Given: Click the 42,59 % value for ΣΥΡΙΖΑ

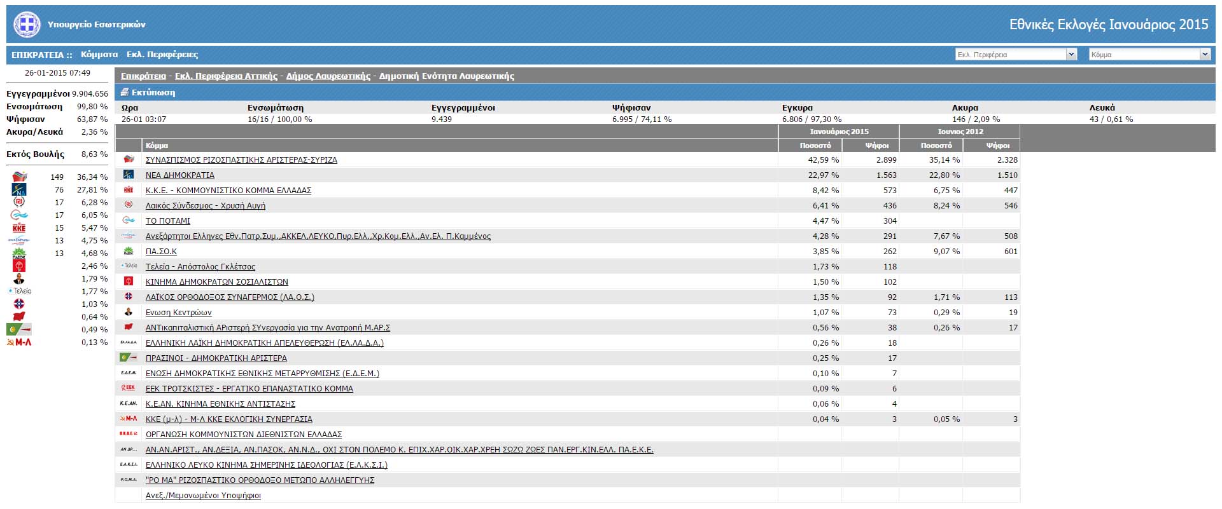Looking at the screenshot, I should click(824, 160).
